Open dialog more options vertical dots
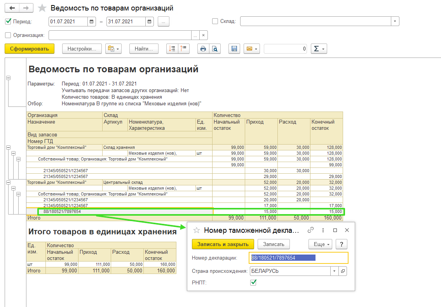 tap(323, 230)
